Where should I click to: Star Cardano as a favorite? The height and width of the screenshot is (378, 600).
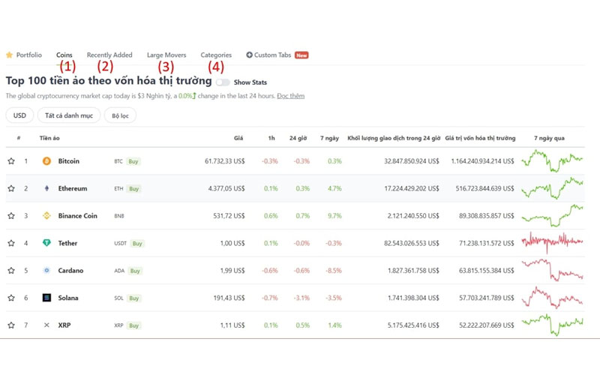point(11,271)
